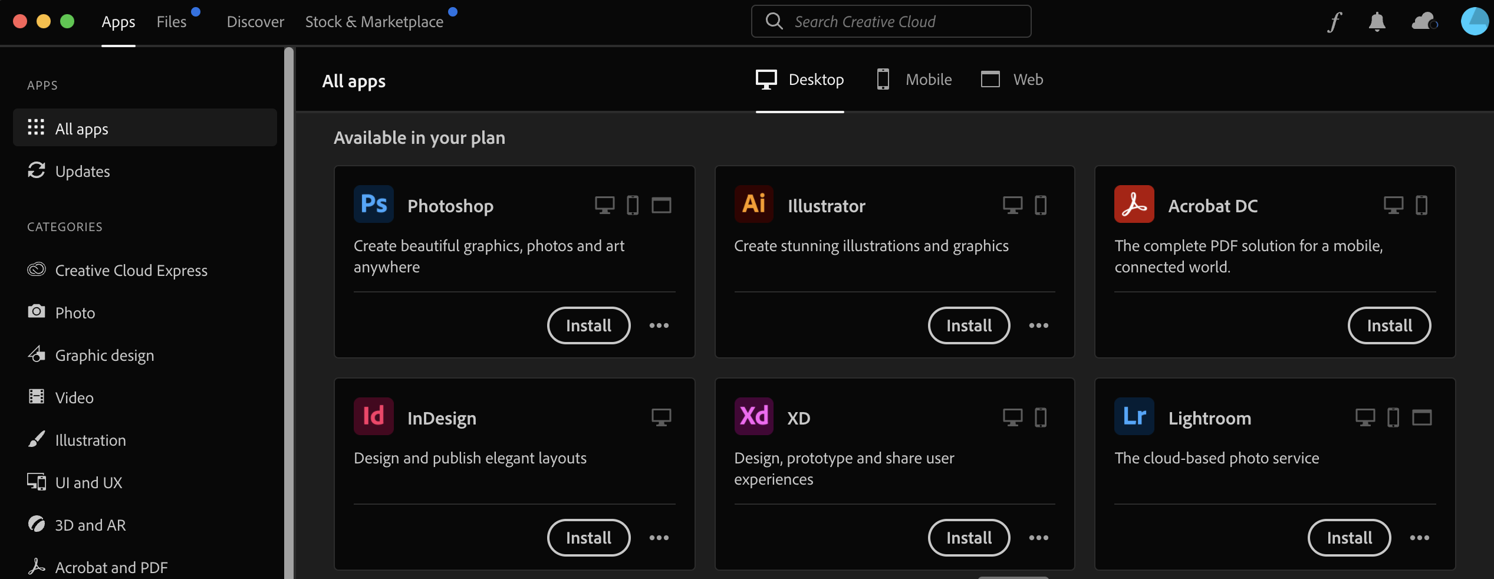
Task: Install Lightroom
Action: tap(1350, 538)
